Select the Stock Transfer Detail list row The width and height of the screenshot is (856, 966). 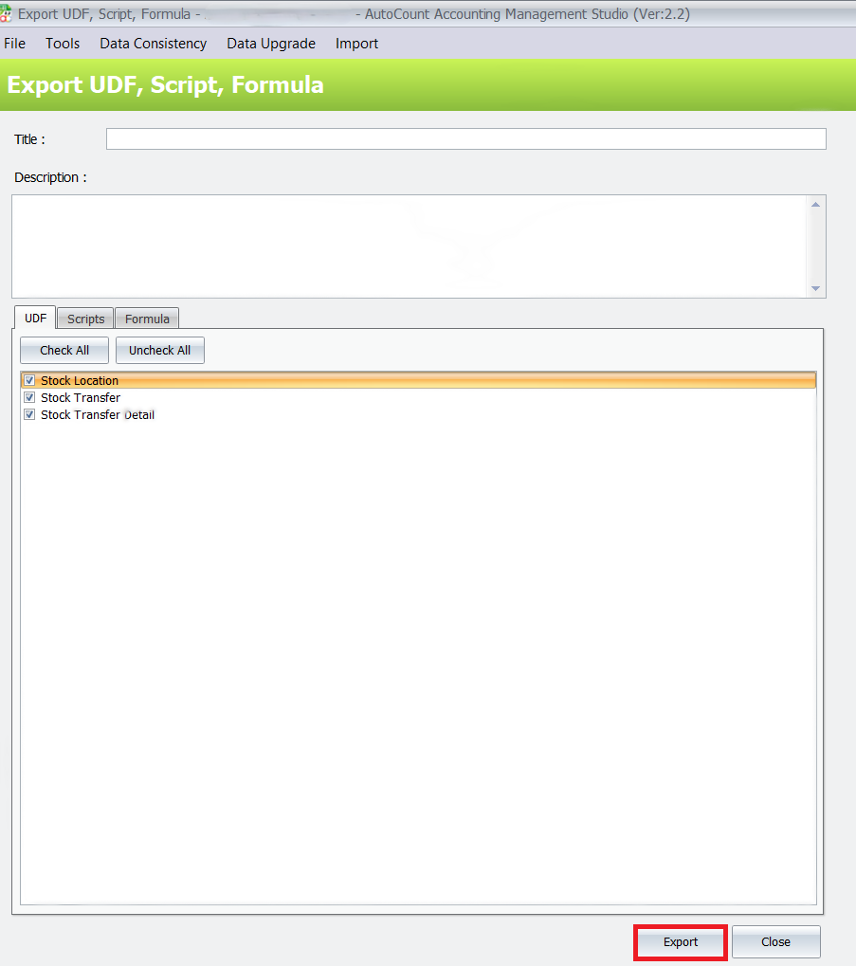tap(98, 414)
